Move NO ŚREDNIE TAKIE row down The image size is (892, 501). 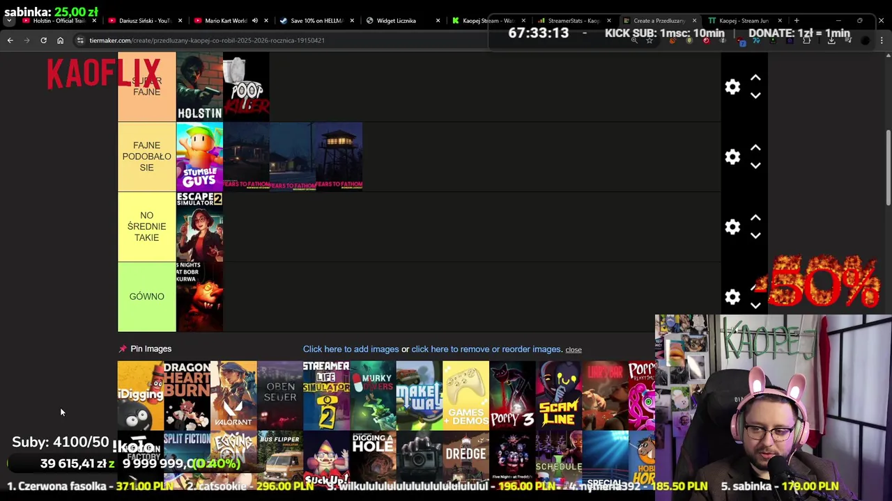[755, 235]
